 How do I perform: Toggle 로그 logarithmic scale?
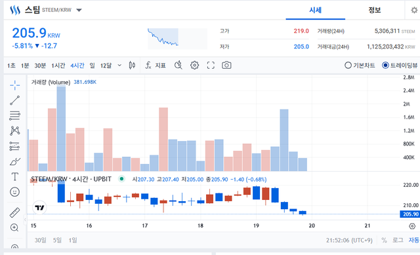[x=398, y=241]
